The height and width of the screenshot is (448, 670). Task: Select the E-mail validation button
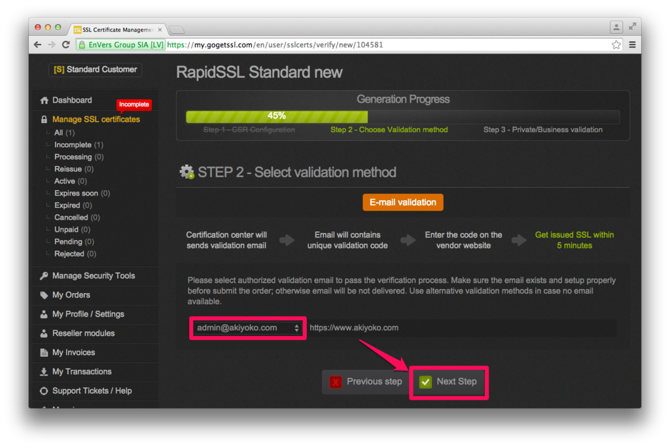point(403,203)
